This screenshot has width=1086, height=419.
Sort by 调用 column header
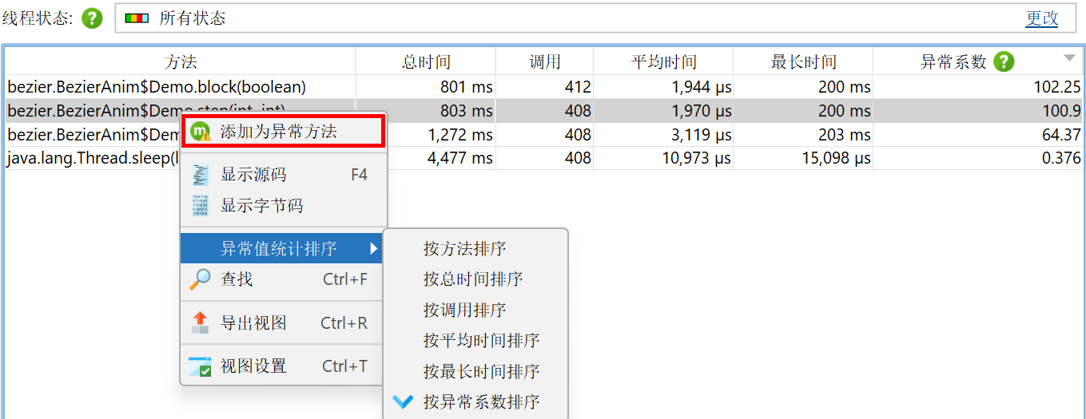(x=545, y=61)
